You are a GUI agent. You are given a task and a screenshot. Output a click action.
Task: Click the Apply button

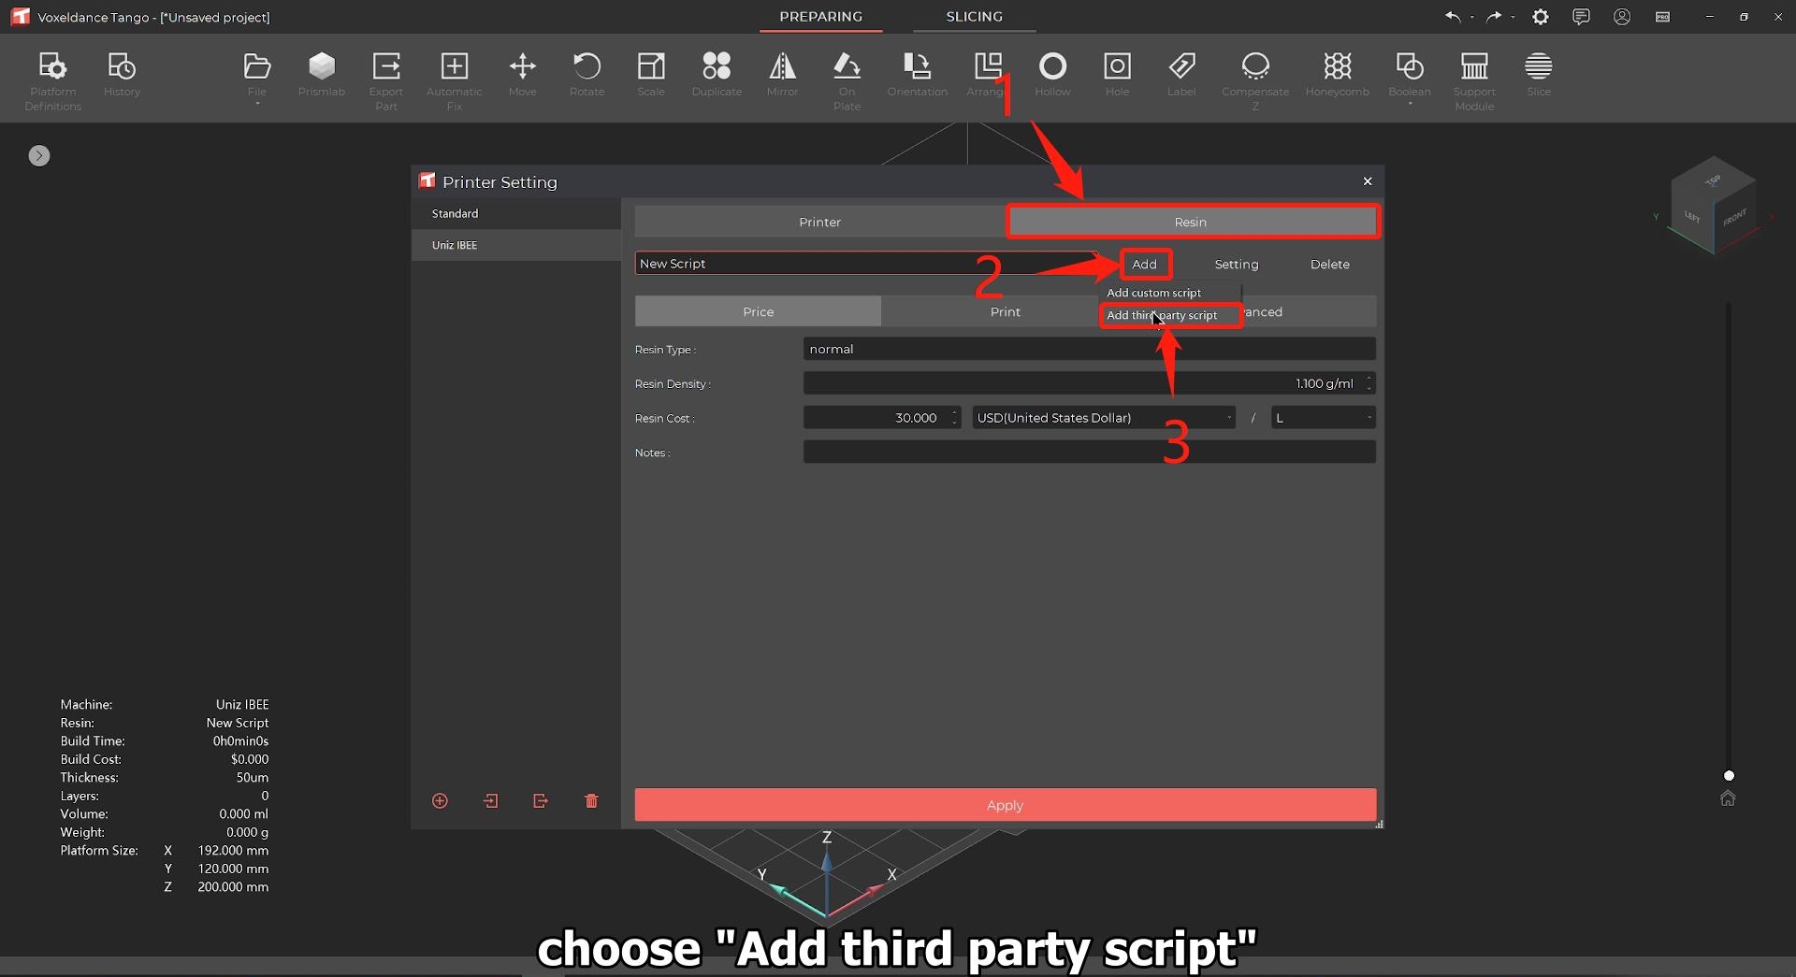pos(1006,805)
